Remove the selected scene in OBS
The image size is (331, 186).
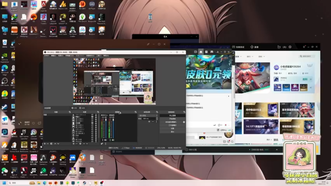pos(48,143)
